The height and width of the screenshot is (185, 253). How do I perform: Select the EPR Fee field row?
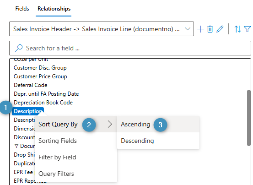23,172
